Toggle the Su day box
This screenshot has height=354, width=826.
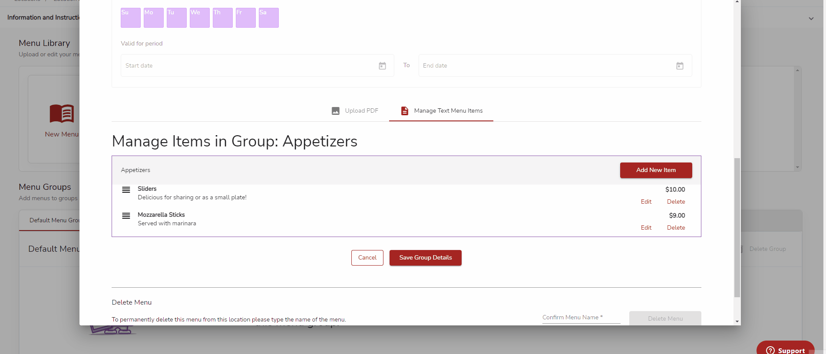point(131,18)
